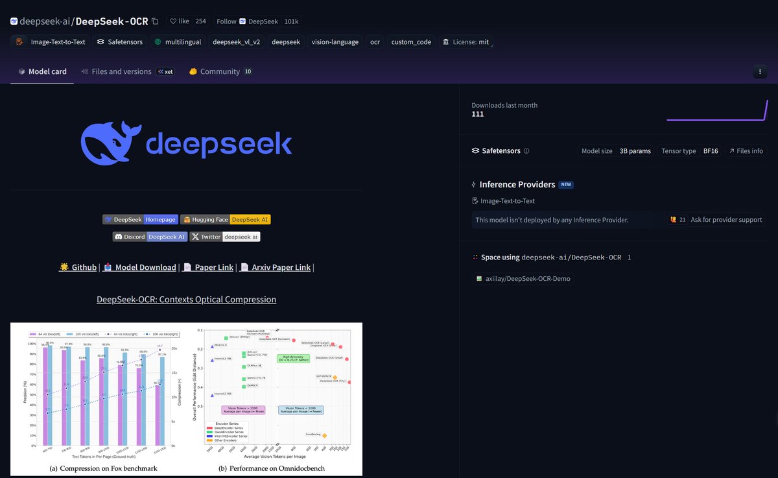The height and width of the screenshot is (478, 778).
Task: Click the Space using deepseek-ai/DeepSeek-OCR heading
Action: [x=551, y=257]
